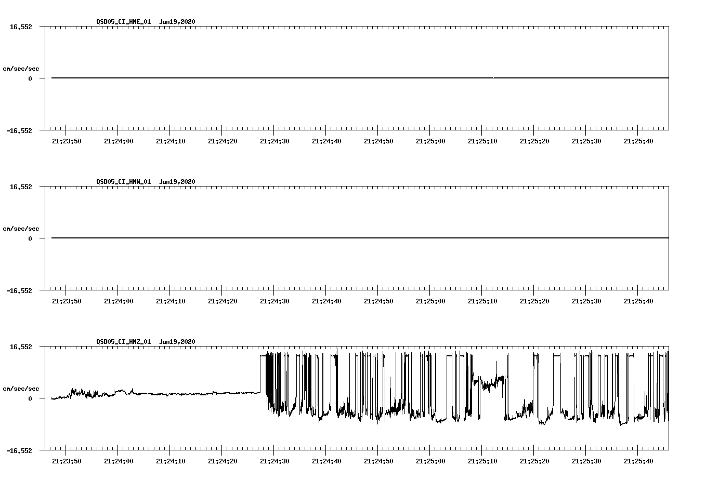Click the 21:24:20 time label under HNN plot
This screenshot has width=706, height=480.
coord(223,301)
